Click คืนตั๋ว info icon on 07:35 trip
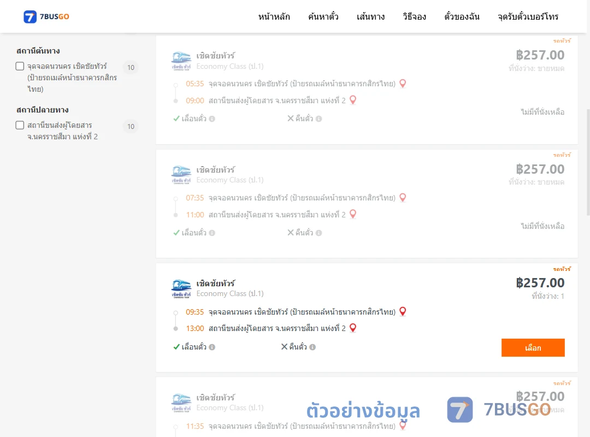The image size is (590, 437). tap(318, 233)
